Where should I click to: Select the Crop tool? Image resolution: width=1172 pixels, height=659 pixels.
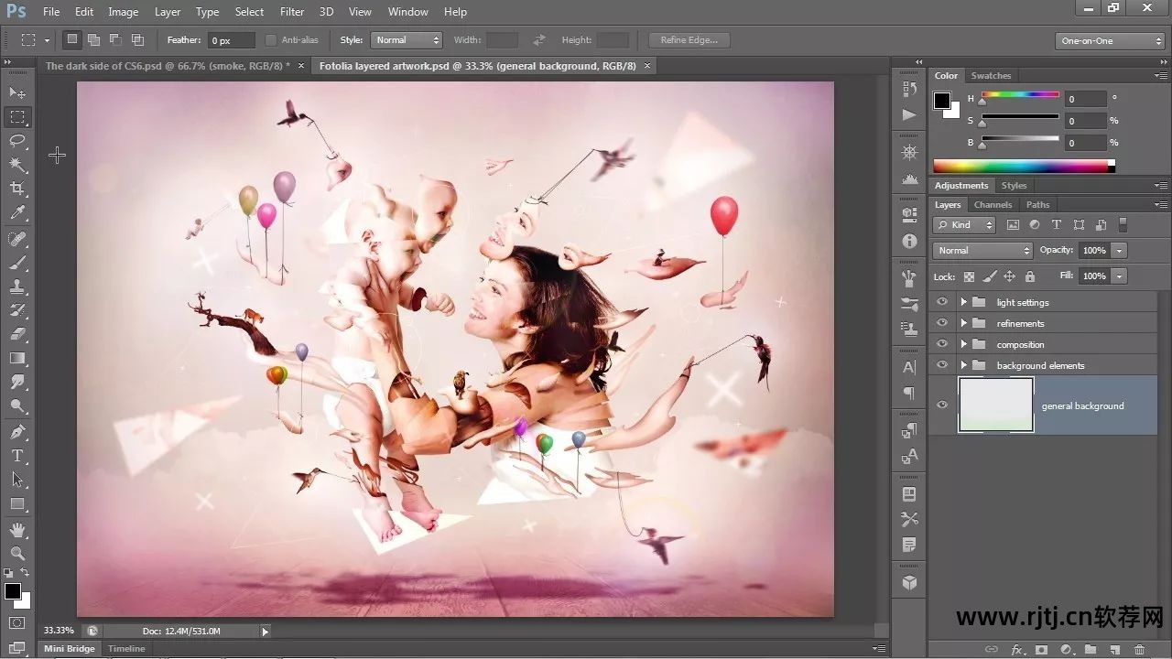pyautogui.click(x=17, y=189)
